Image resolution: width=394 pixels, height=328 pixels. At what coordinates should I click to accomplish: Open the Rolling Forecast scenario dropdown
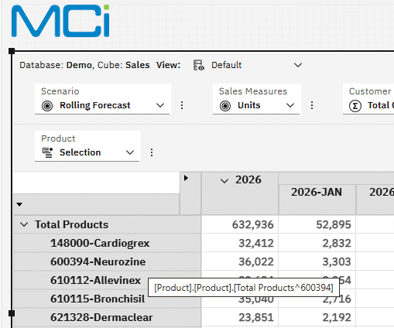tap(160, 105)
